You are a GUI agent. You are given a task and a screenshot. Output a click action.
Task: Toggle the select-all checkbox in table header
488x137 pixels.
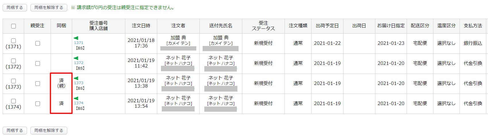point(14,26)
